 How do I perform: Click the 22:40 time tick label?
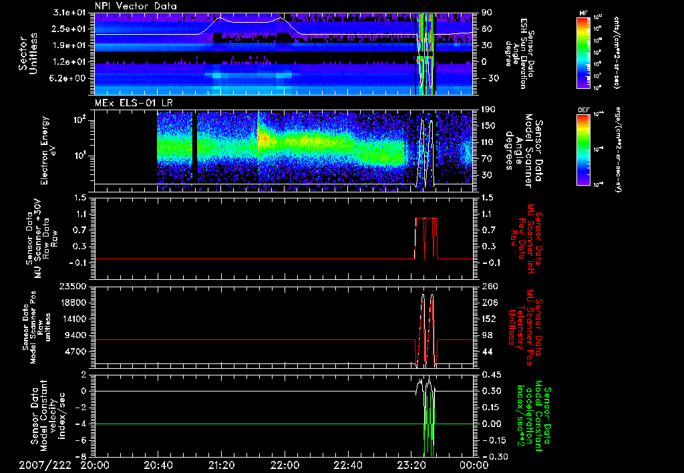(x=347, y=465)
